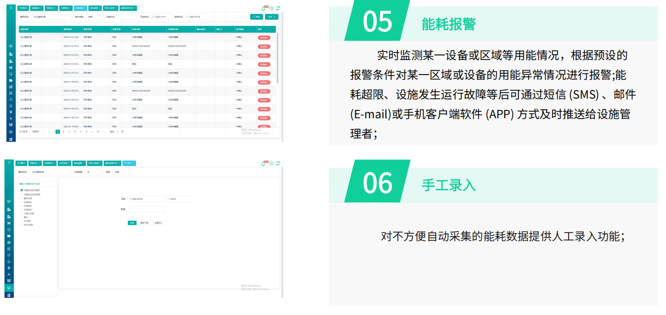
Task: Open the map sidebar icon on alarm list screen
Action: click(11, 125)
